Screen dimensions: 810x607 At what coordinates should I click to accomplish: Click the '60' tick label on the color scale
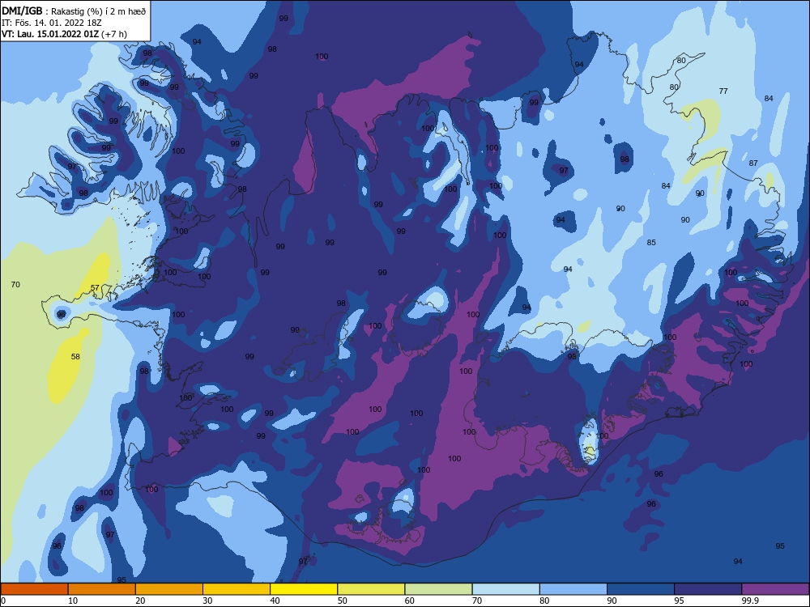[410, 601]
